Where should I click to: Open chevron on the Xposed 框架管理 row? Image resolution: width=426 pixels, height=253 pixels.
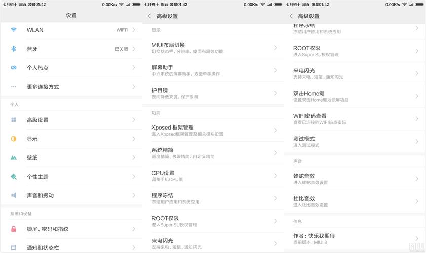[x=275, y=131]
